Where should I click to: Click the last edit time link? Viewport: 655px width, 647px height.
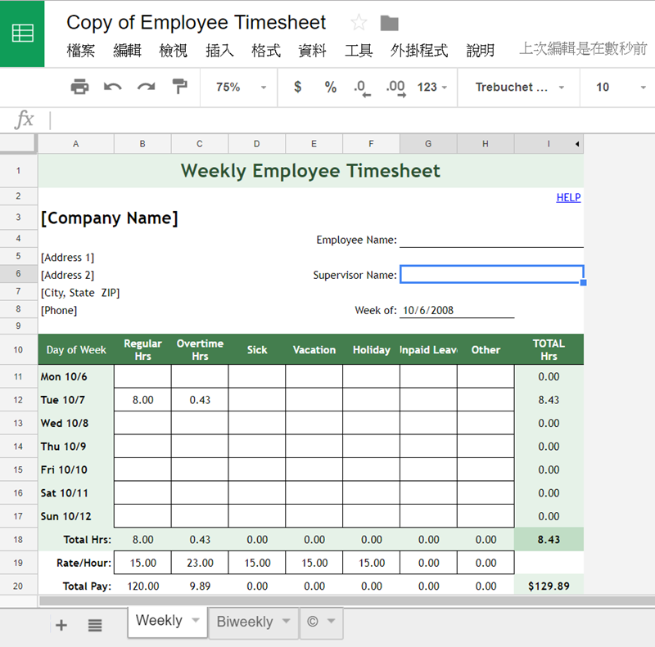tap(583, 49)
